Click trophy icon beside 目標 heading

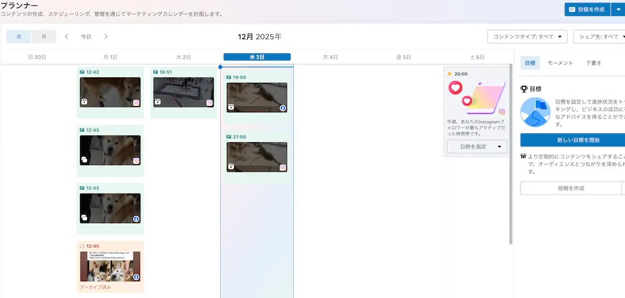pyautogui.click(x=524, y=89)
